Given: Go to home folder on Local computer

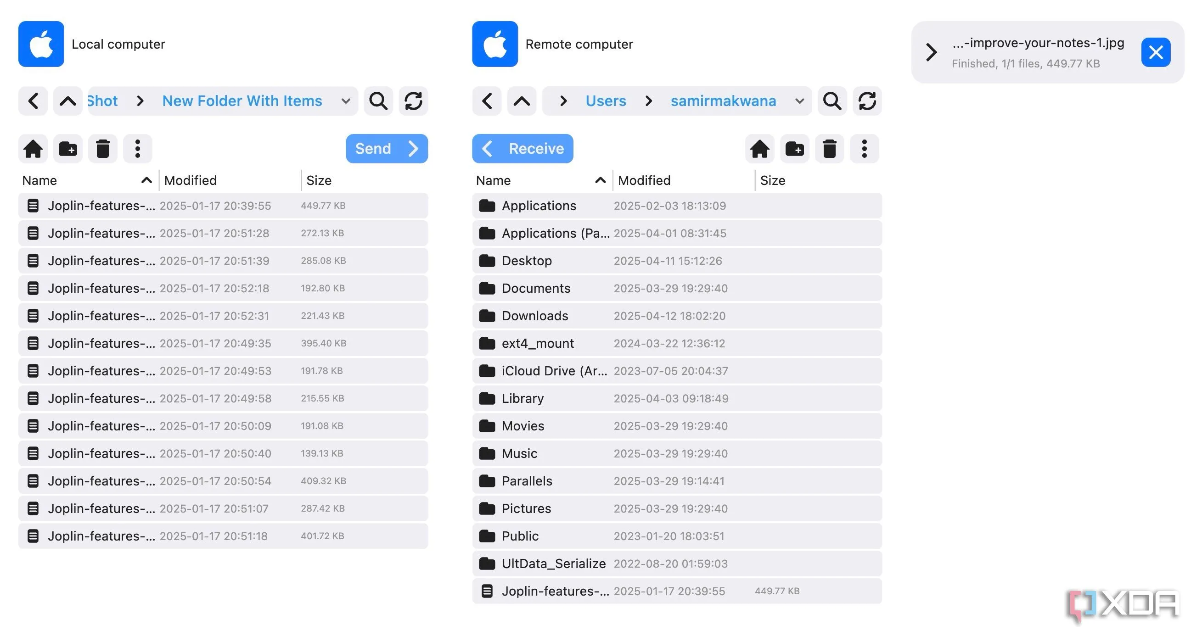Looking at the screenshot, I should [x=33, y=149].
